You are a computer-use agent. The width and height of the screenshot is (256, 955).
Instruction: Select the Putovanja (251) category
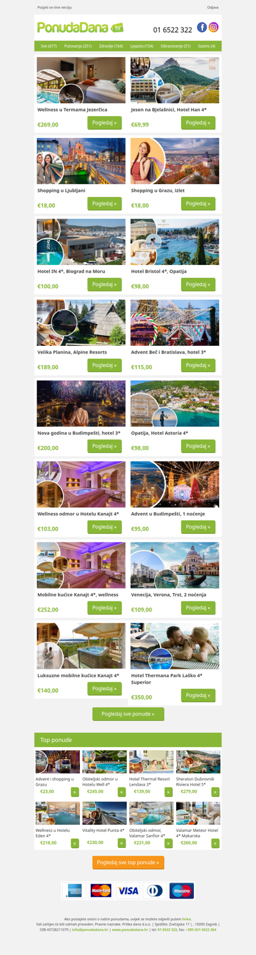78,46
